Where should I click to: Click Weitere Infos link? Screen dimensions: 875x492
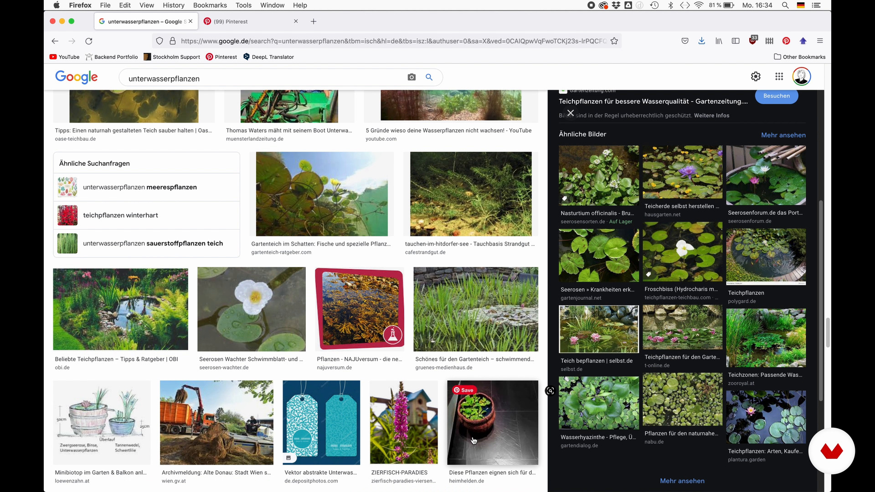click(711, 115)
